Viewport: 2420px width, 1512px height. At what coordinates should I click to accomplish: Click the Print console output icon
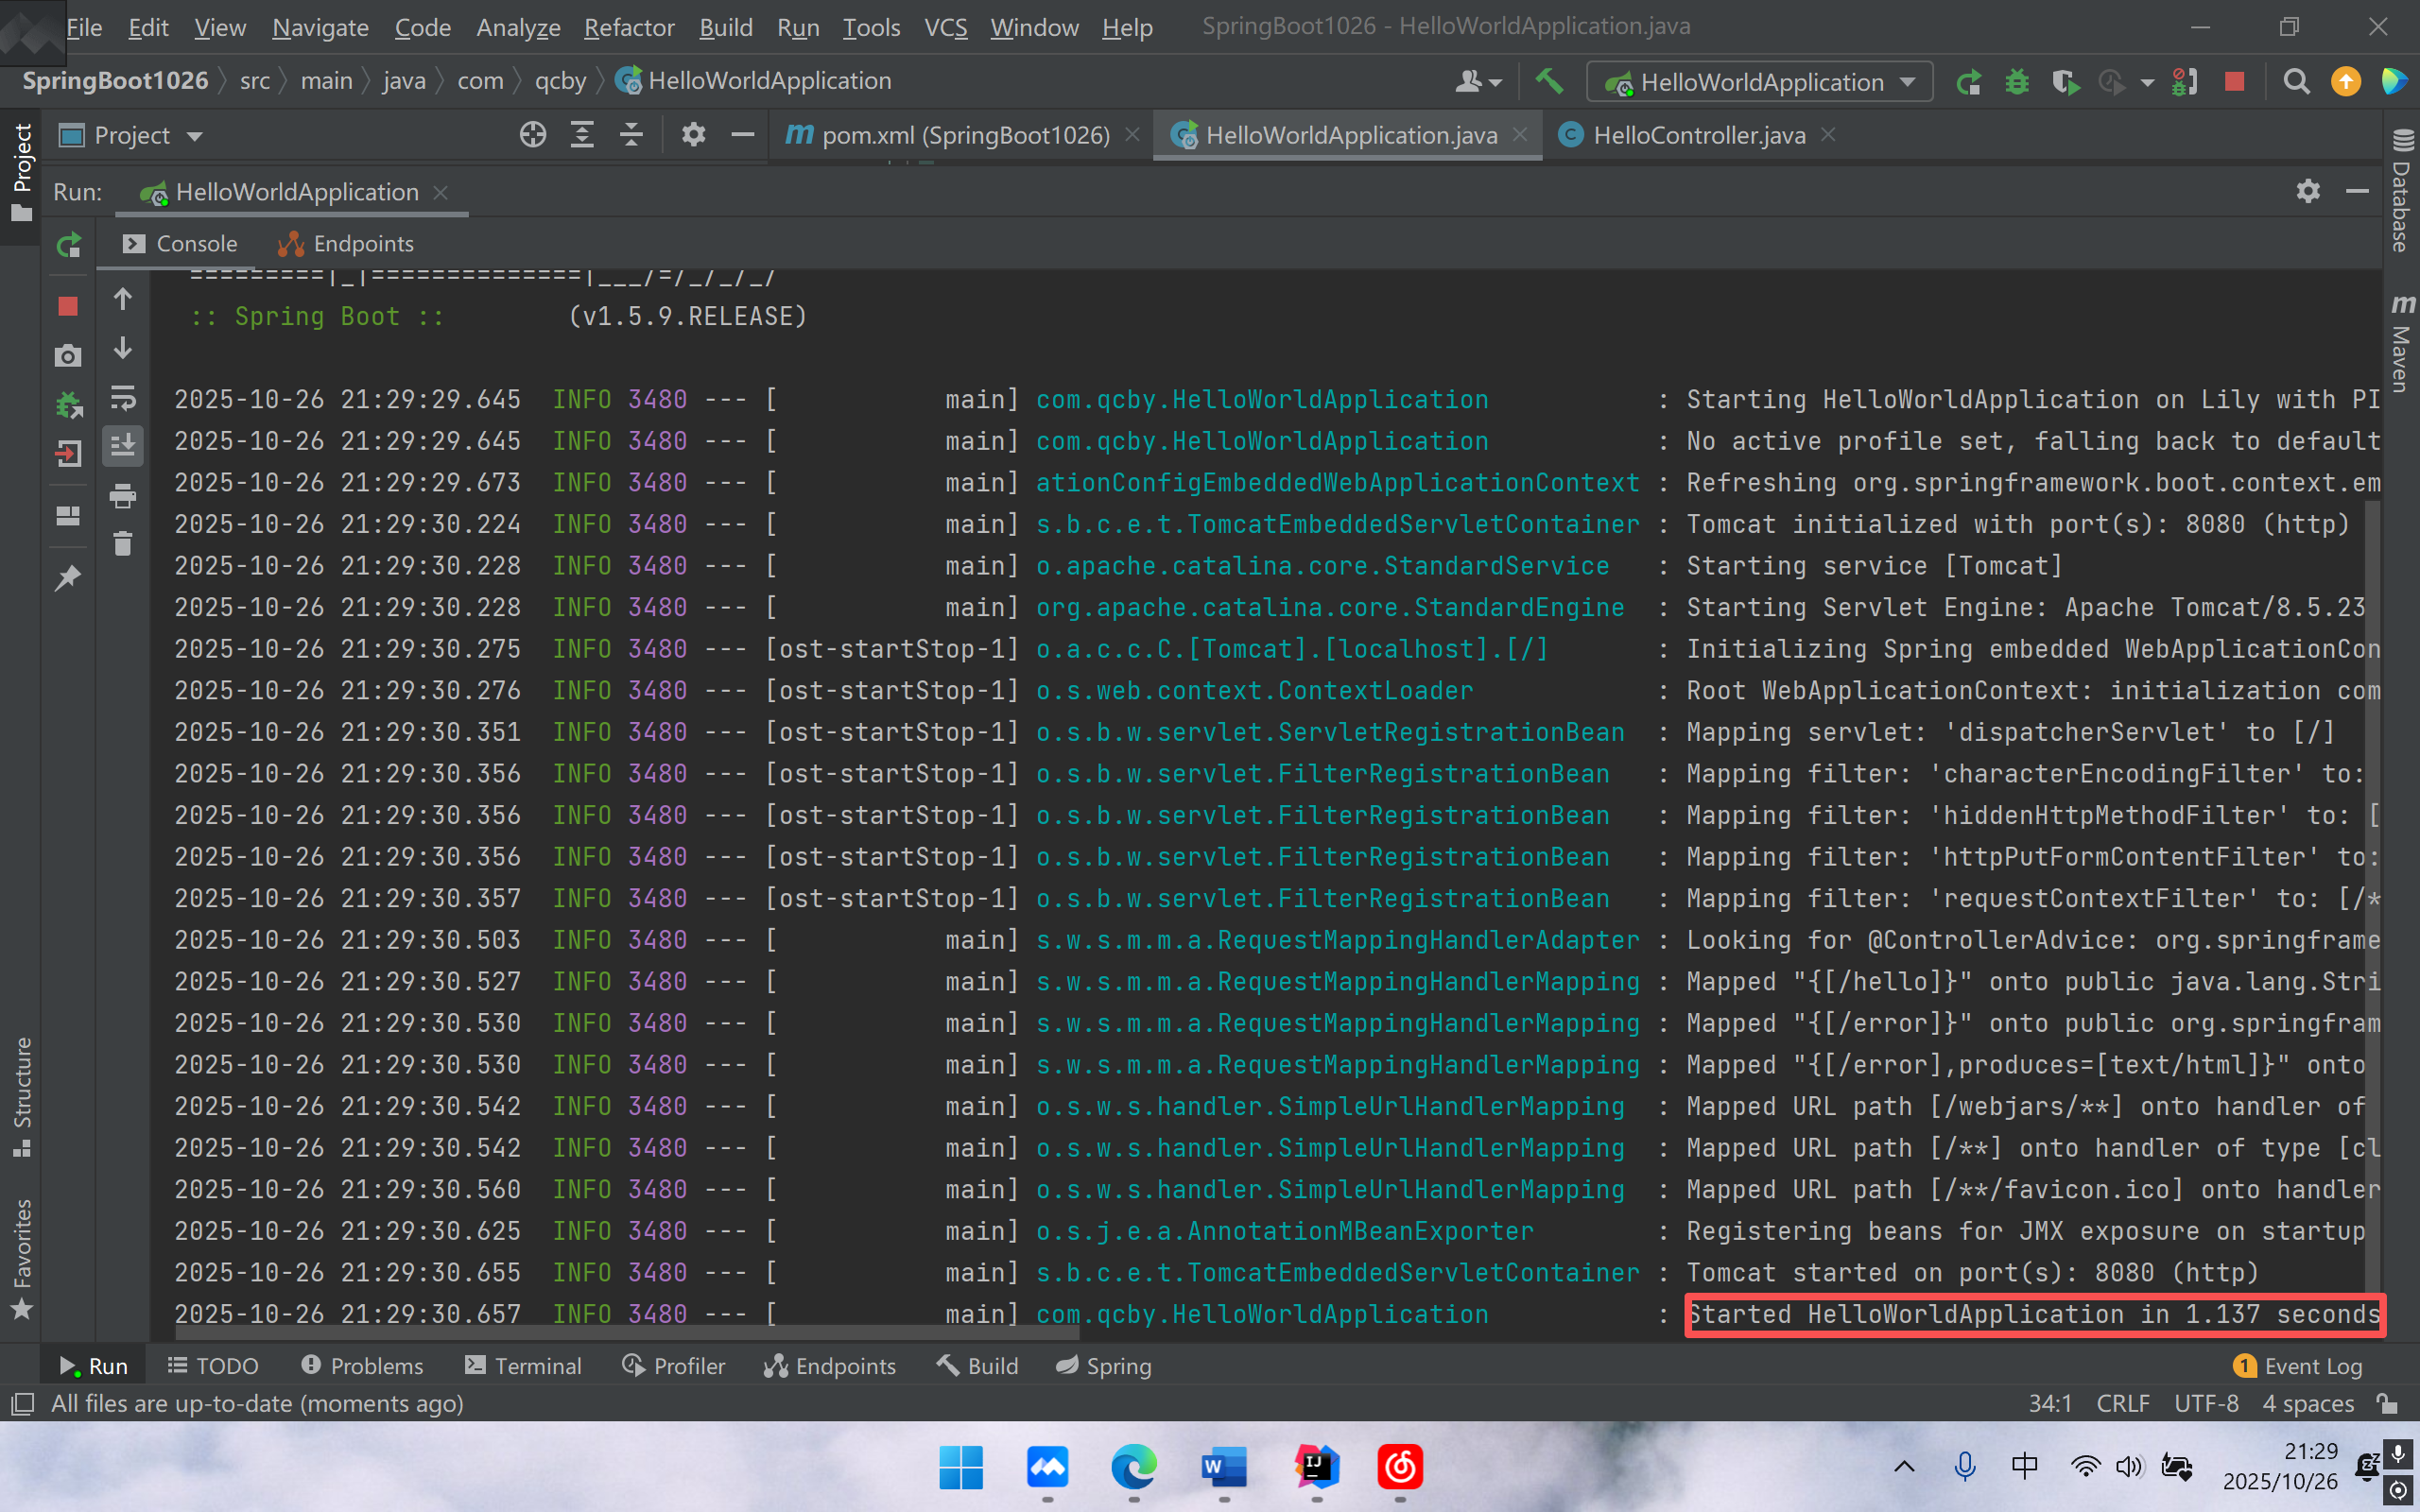[123, 496]
